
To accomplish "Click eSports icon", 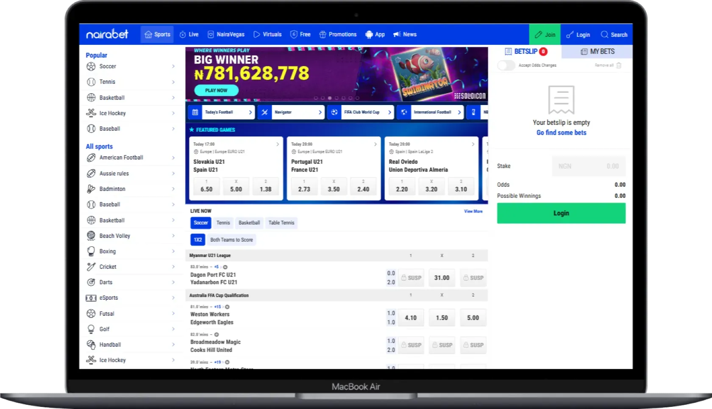I will click(x=91, y=298).
